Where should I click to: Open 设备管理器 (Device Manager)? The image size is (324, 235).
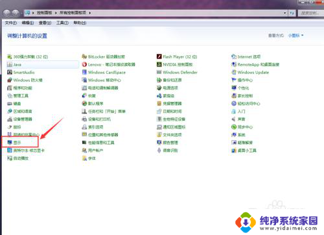19,119
